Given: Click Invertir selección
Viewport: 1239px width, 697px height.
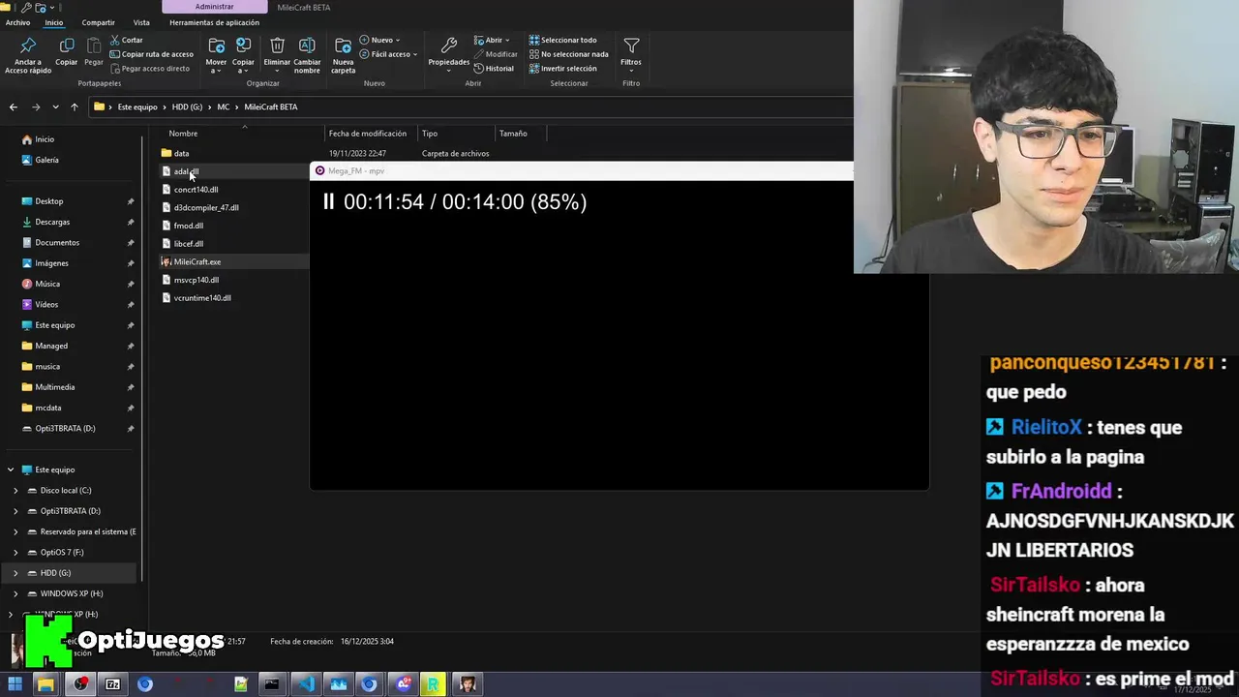Looking at the screenshot, I should pos(562,69).
